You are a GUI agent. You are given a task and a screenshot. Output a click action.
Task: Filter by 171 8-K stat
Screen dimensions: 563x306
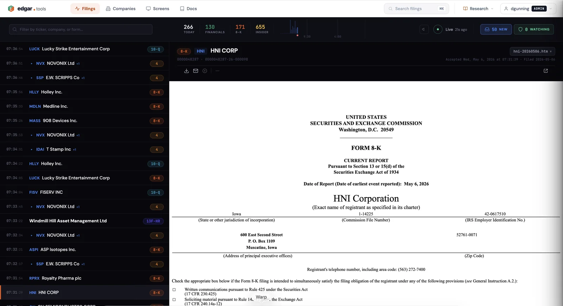pos(240,29)
